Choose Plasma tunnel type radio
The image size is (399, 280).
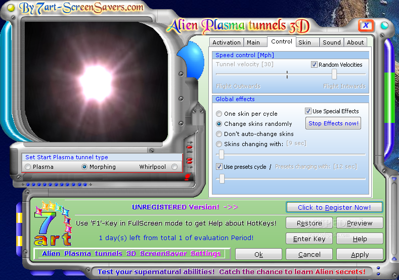click(x=28, y=167)
